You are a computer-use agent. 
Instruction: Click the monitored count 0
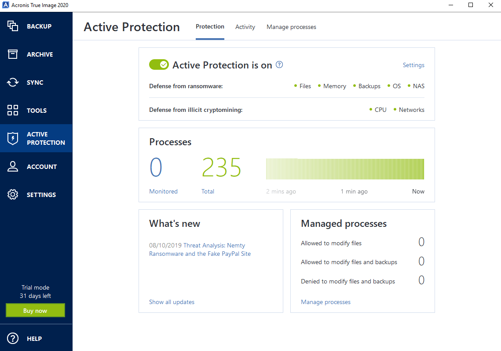(x=156, y=167)
